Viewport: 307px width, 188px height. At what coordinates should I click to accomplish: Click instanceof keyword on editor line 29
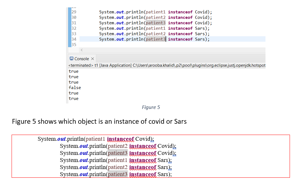180,12
